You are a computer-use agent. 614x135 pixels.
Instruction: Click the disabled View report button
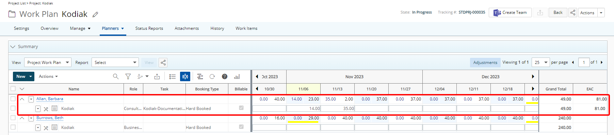(x=149, y=63)
